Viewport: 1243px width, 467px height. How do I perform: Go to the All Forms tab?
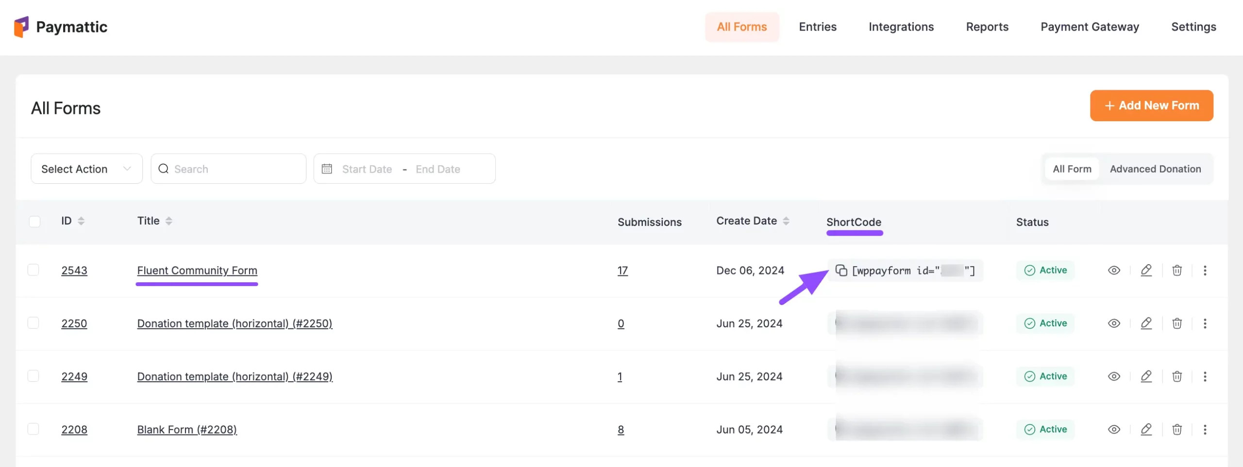click(741, 27)
